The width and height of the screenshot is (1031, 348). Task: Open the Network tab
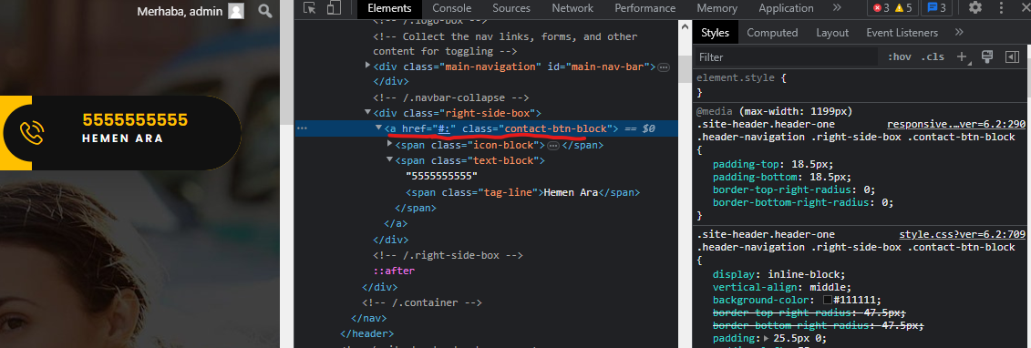(572, 8)
